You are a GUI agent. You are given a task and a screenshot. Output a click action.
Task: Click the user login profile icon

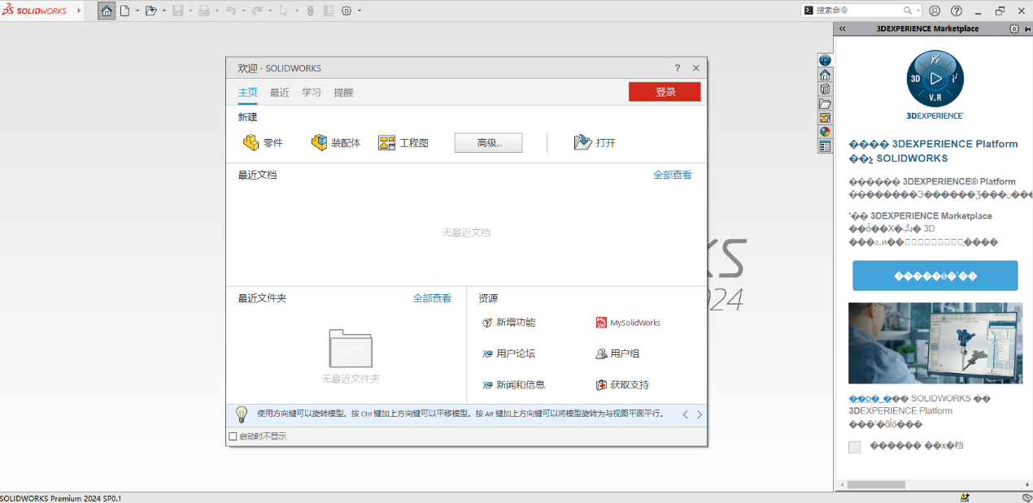point(935,11)
